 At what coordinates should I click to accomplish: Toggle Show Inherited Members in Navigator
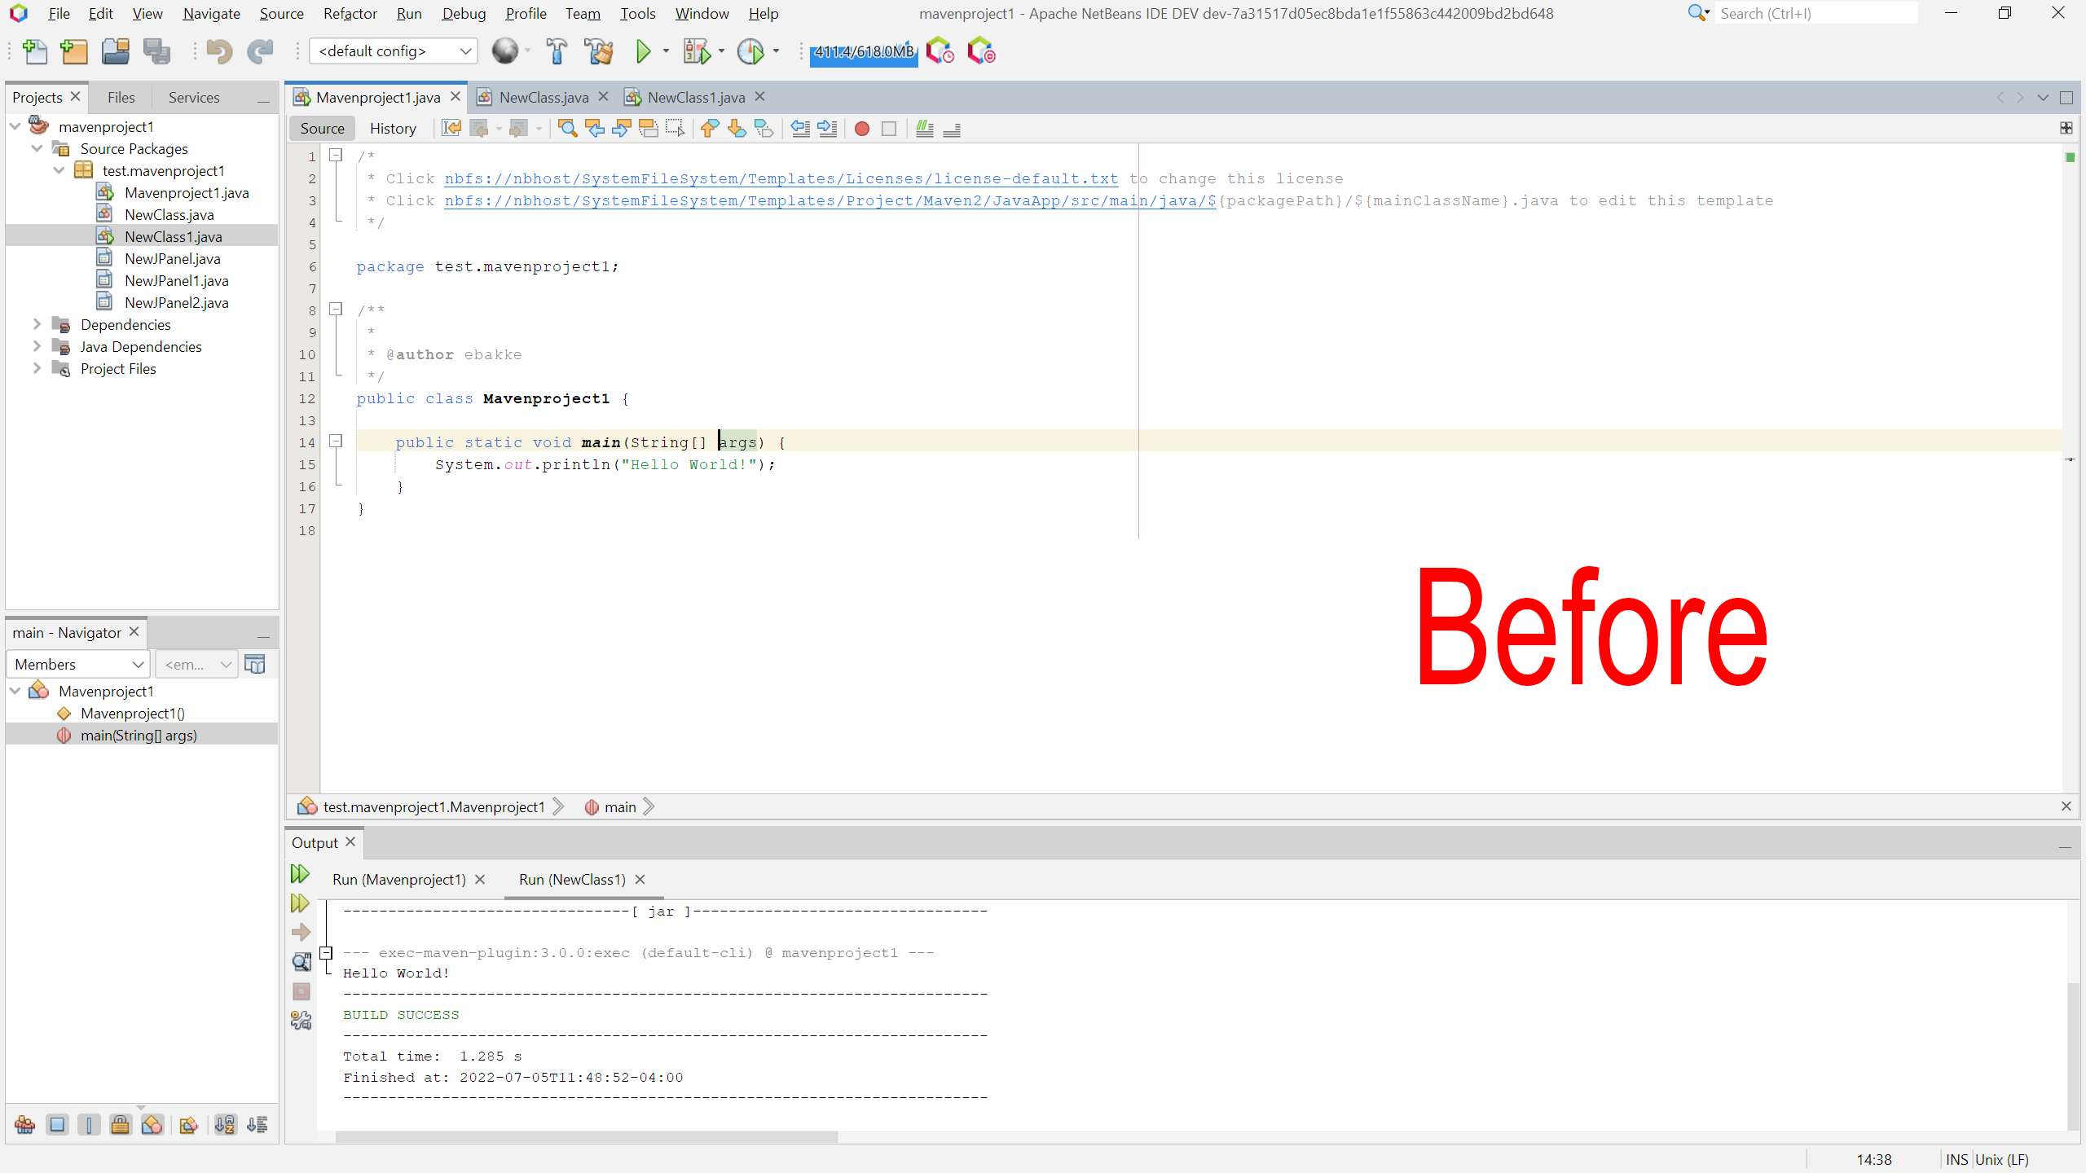[24, 1125]
